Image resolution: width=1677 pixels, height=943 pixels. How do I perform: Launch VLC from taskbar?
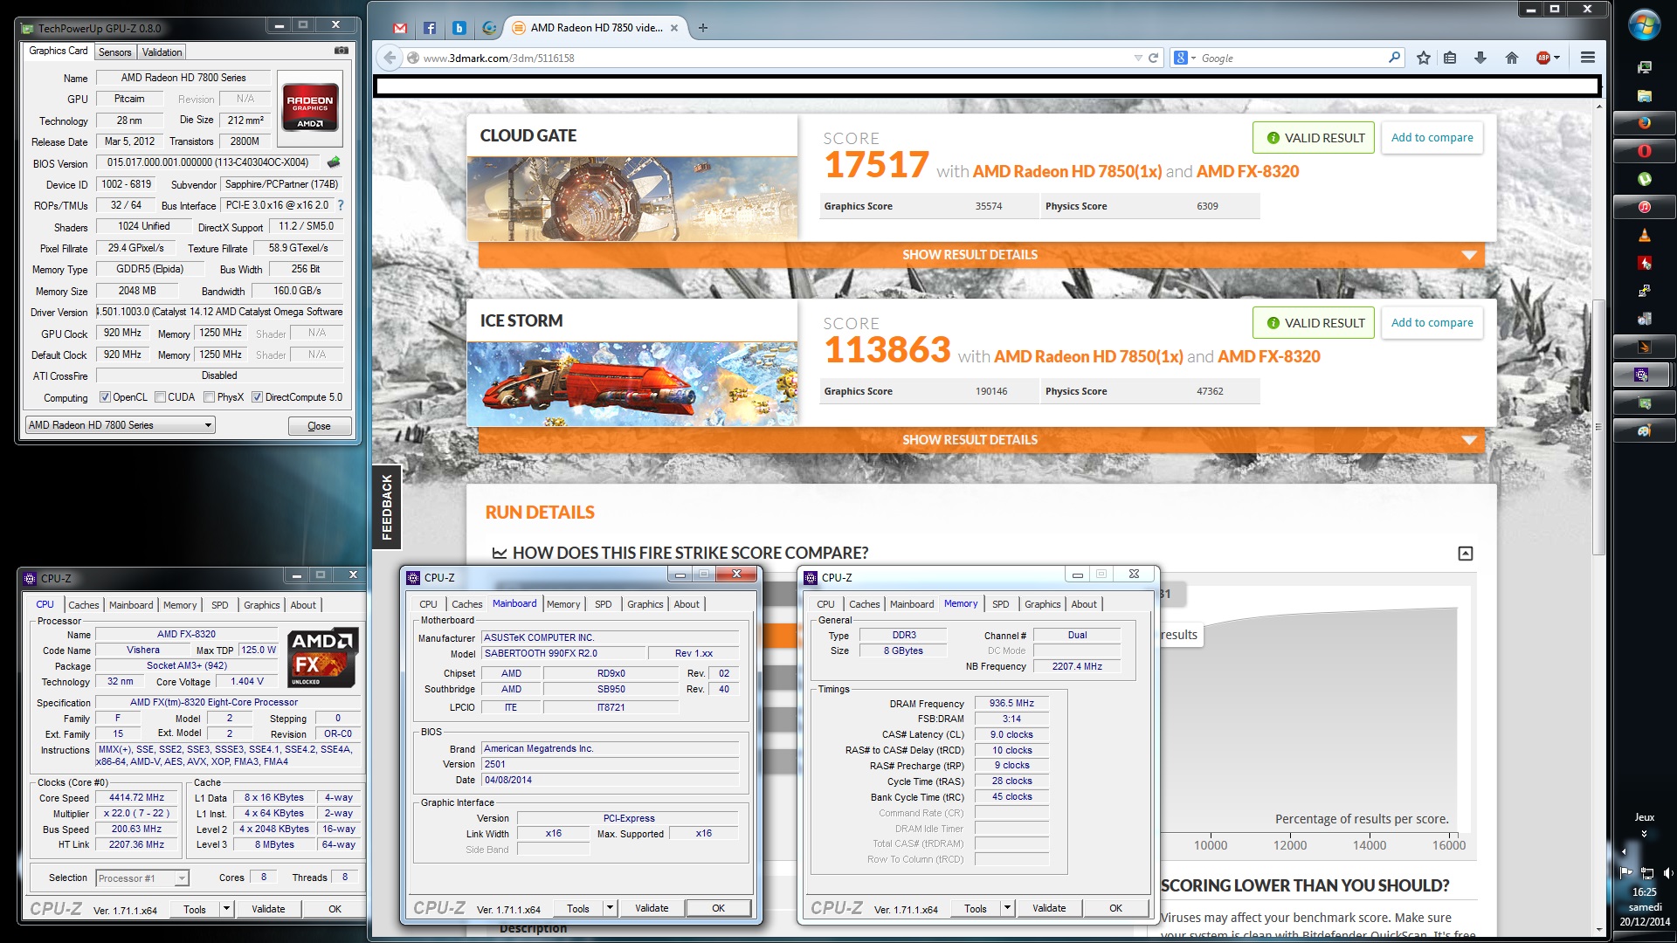pyautogui.click(x=1644, y=235)
